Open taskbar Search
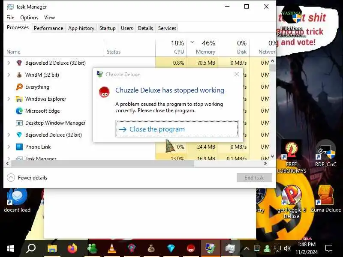This screenshot has width=343, height=257. (x=31, y=248)
